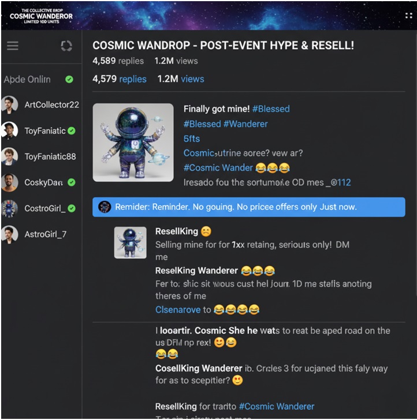Follow the #Blessed hashtag after 'Finally got mine!'

[x=271, y=109]
